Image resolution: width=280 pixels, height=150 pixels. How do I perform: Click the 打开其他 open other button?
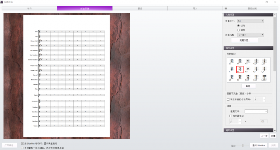(9, 145)
